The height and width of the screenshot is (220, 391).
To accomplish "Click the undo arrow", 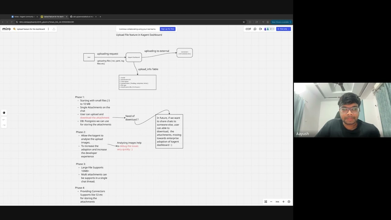I will (4, 119).
